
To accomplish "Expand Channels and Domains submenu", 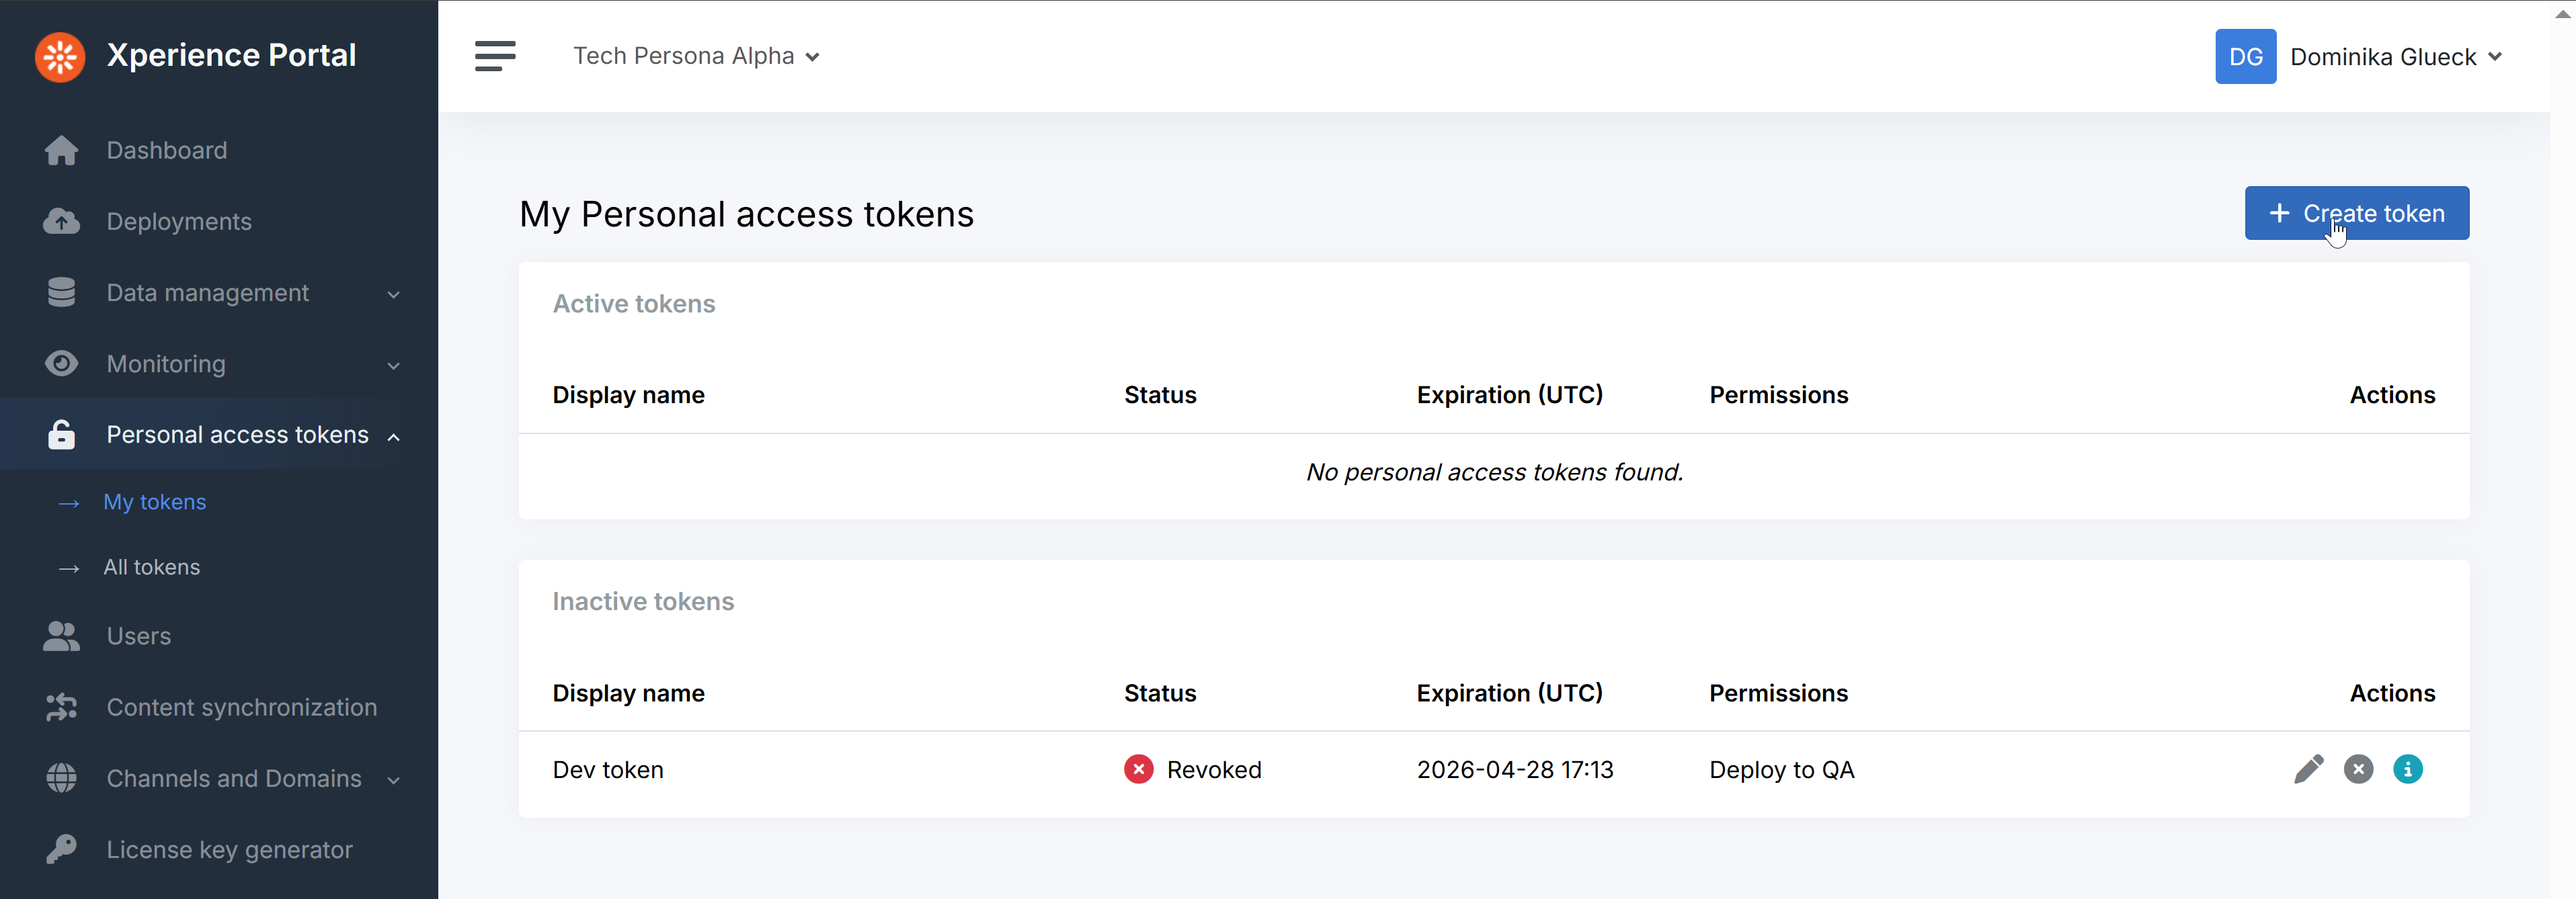I will coord(393,780).
